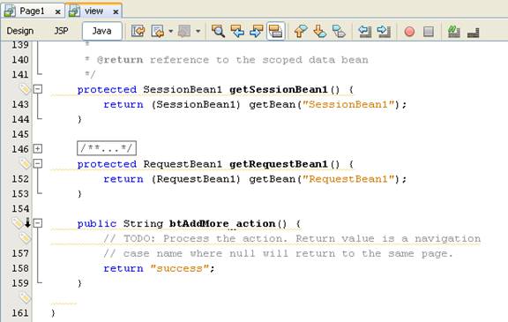Switch to the Page1 editor tab
Viewport: 508px width, 322px height.
pos(32,11)
